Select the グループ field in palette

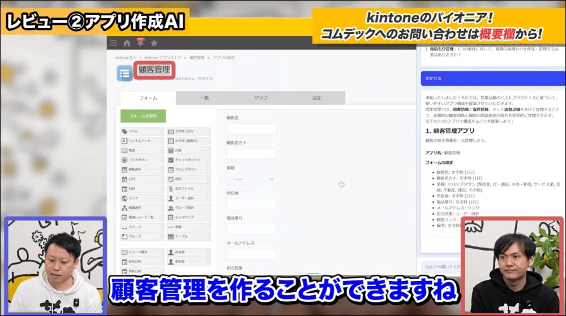point(142,236)
